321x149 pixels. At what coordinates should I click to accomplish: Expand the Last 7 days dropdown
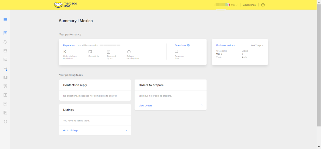257,46
